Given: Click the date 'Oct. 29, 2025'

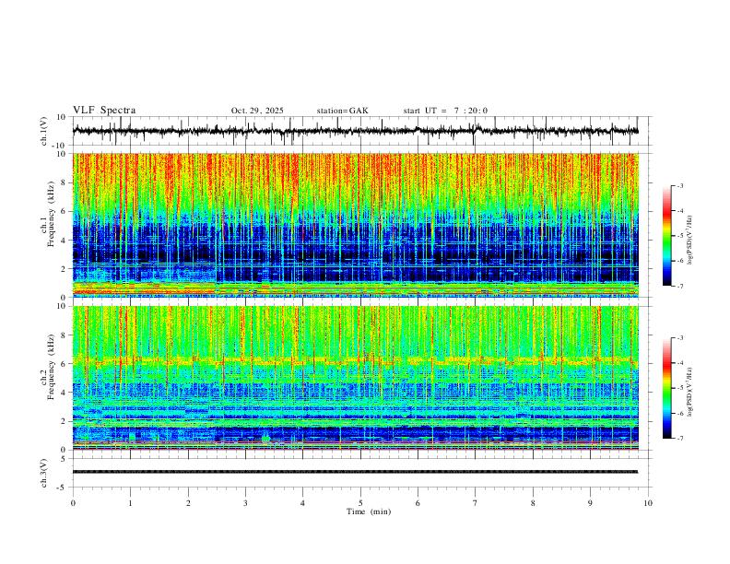Looking at the screenshot, I should [257, 111].
